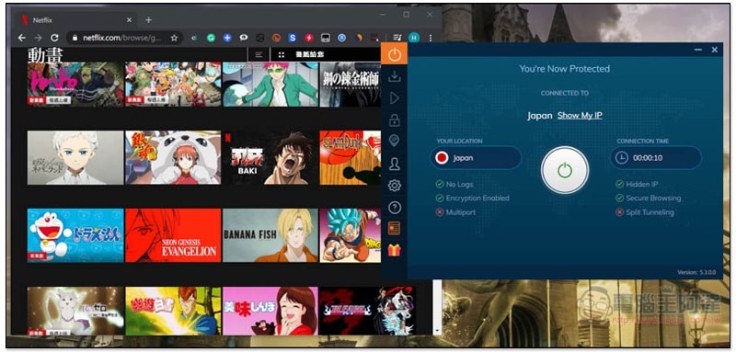Minimize the VPN window
The width and height of the screenshot is (736, 352).
(698, 50)
